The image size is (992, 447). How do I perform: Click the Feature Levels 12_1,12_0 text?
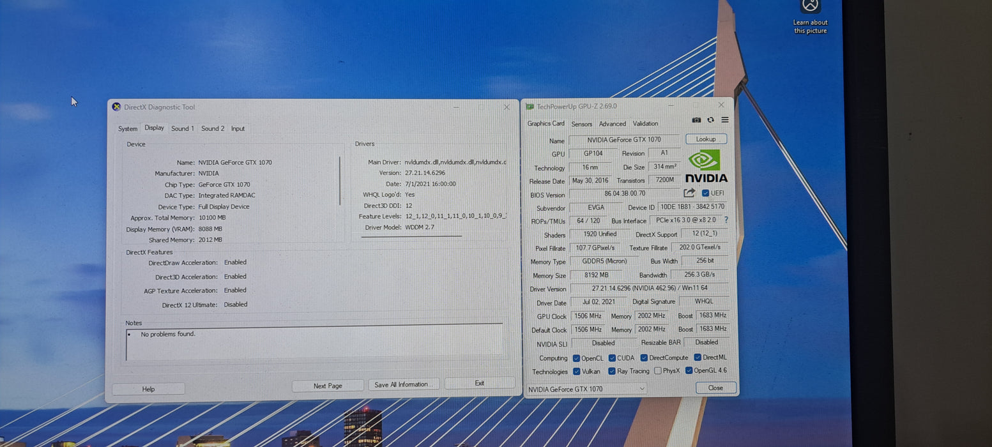(x=455, y=216)
